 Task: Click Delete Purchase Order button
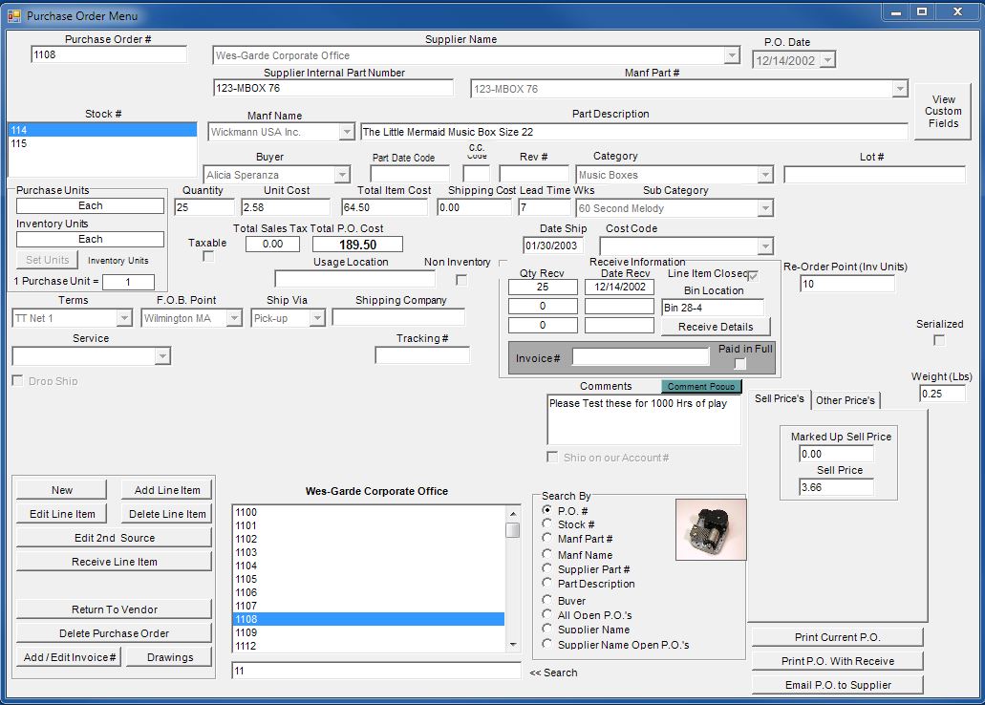tap(115, 633)
